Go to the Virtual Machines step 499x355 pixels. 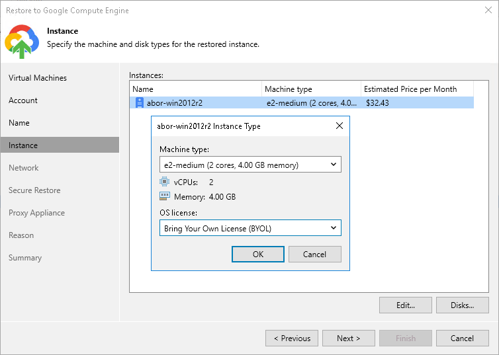pos(38,78)
